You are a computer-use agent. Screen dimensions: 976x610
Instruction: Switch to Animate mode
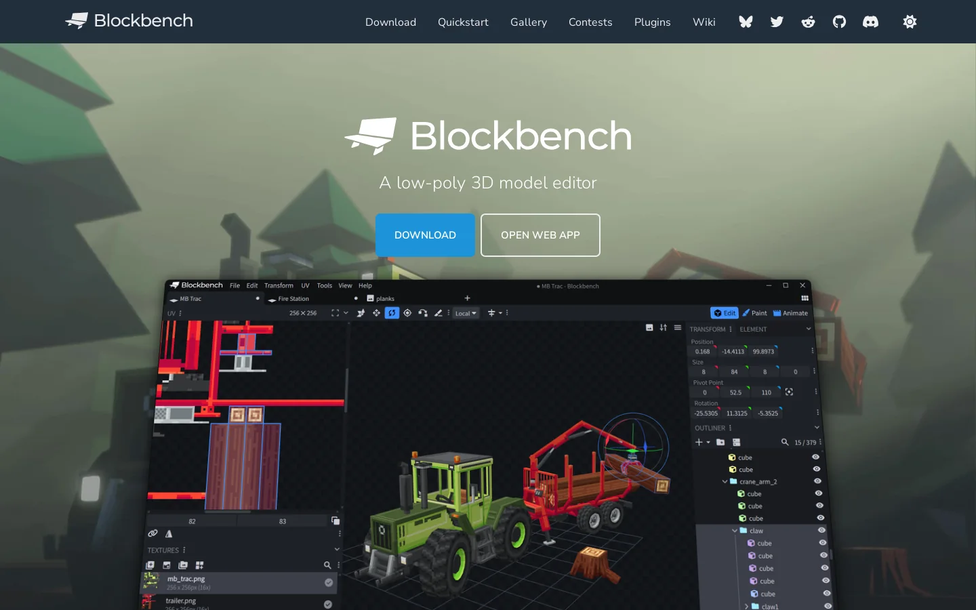tap(790, 313)
